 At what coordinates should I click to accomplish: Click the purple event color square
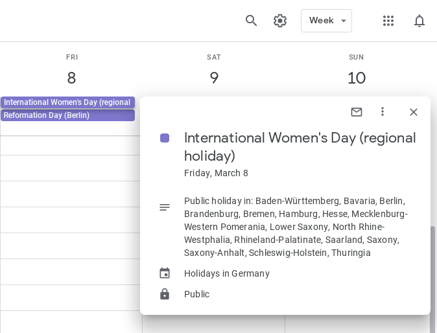pyautogui.click(x=165, y=138)
